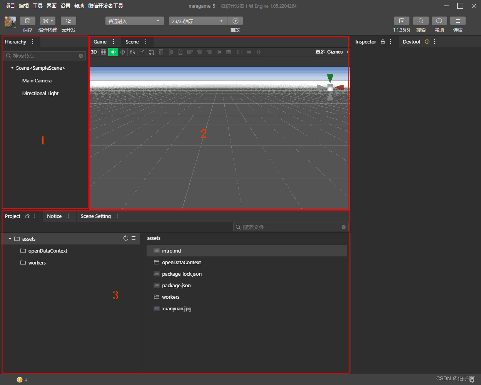The height and width of the screenshot is (385, 481).
Task: Open the 帮助 menu in menu bar
Action: click(x=79, y=6)
